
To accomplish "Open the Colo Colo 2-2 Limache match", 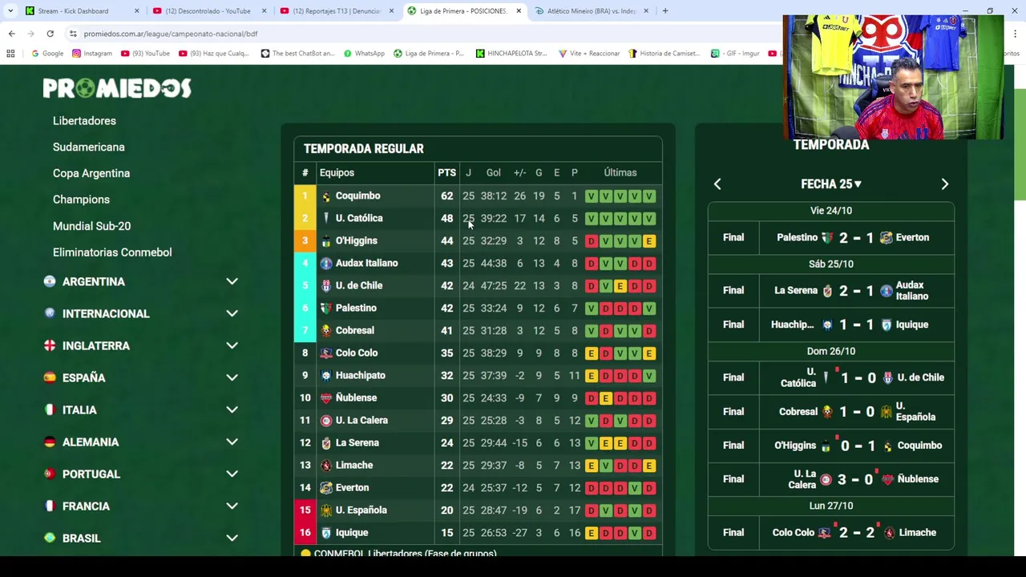I will [831, 533].
